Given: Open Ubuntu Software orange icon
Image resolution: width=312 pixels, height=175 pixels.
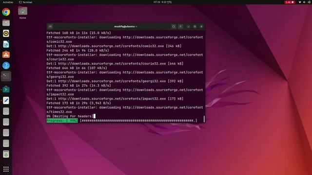Looking at the screenshot, I should tap(6, 55).
